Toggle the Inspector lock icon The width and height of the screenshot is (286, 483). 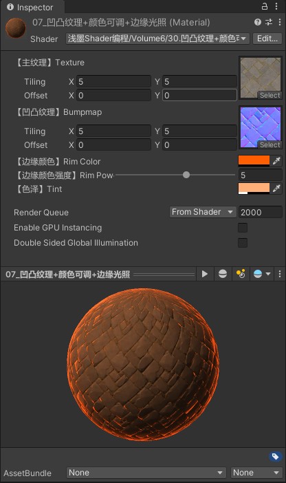(x=265, y=6)
